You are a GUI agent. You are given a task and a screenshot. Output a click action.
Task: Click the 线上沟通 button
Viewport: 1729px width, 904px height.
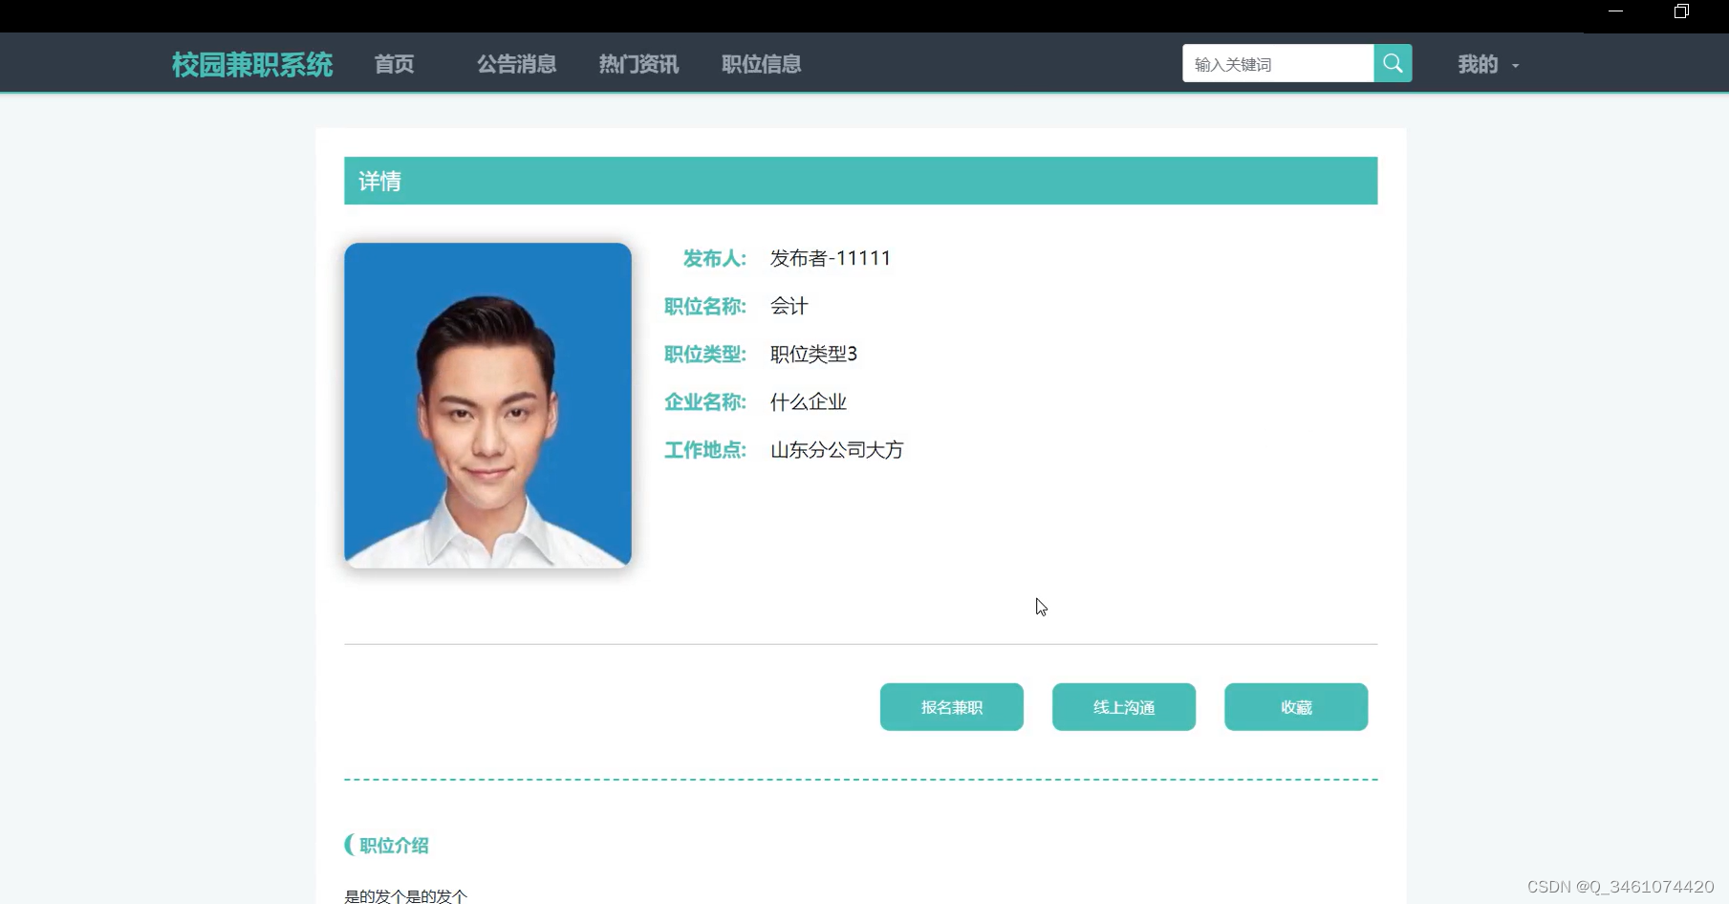tap(1124, 707)
